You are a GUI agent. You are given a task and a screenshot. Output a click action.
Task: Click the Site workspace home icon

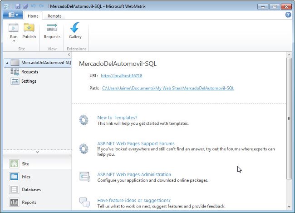click(14, 163)
